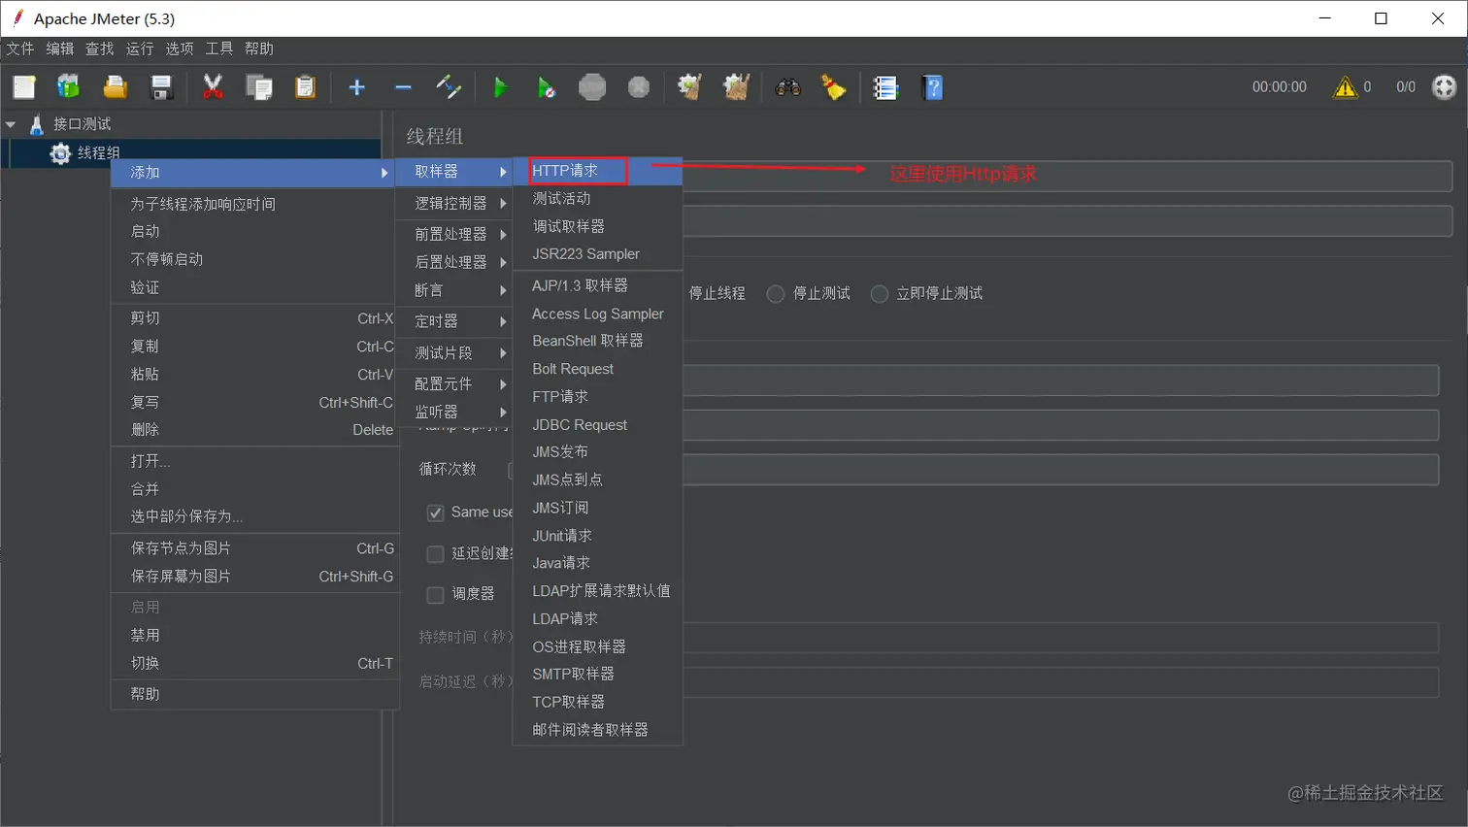The height and width of the screenshot is (827, 1468).
Task: Click the 00:00:00 elapsed time display
Action: [1280, 87]
